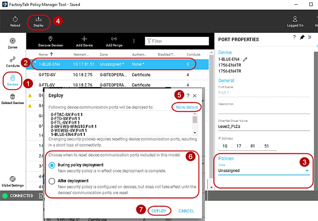This screenshot has height=221, width=318.
Task: Click the Network column header
Action: [x=81, y=54]
